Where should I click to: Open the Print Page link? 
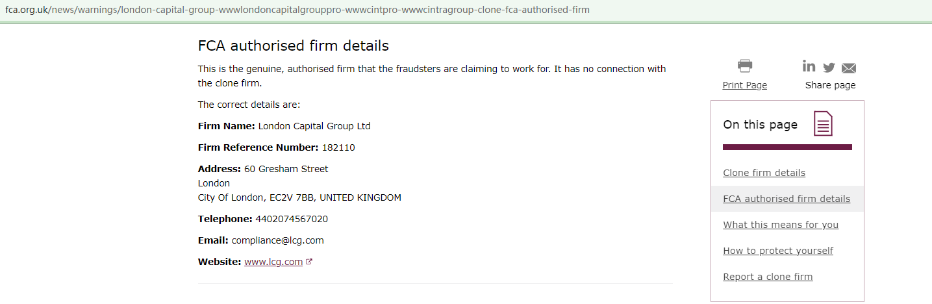click(x=744, y=85)
